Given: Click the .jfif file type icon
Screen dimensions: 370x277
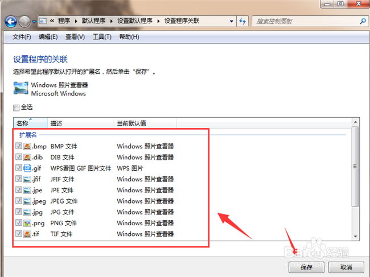Looking at the screenshot, I should (27, 179).
